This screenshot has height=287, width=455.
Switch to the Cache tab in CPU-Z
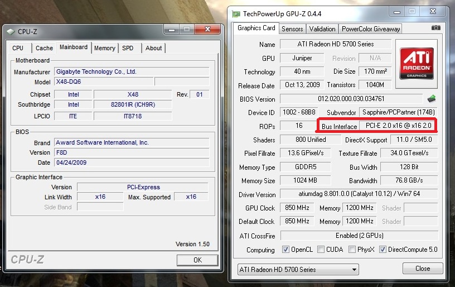coord(44,48)
